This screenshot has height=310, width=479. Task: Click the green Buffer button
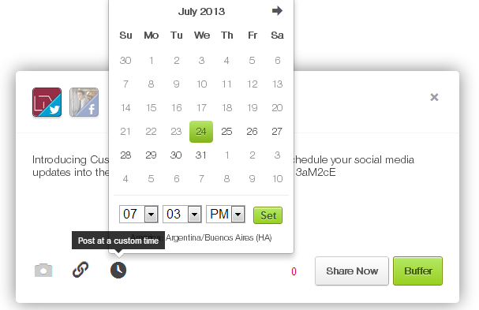click(418, 271)
